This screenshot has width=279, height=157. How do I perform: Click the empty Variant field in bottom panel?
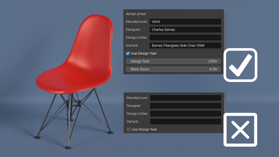(186, 121)
